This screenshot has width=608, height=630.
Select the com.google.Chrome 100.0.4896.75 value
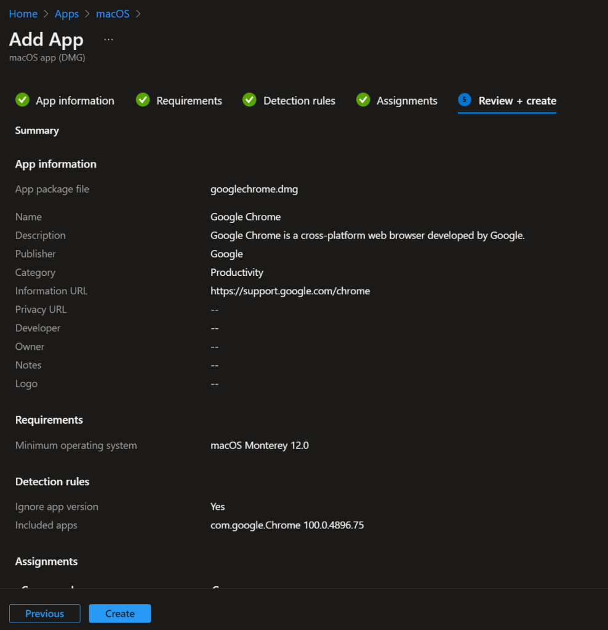click(x=287, y=525)
